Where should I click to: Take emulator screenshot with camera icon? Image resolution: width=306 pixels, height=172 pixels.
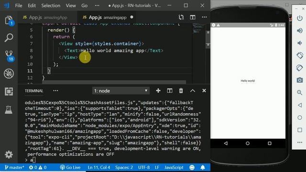pos(300,80)
